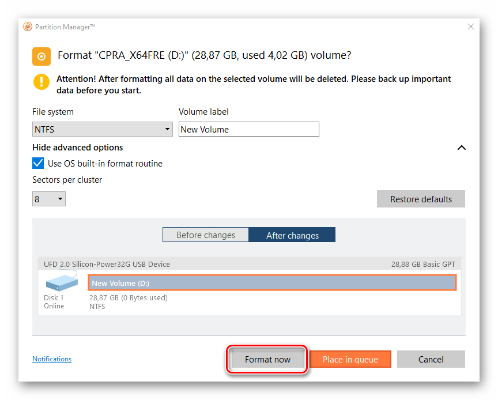
Task: Select the After changes tab
Action: (x=292, y=235)
